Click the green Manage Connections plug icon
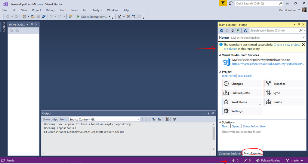 (x=238, y=31)
